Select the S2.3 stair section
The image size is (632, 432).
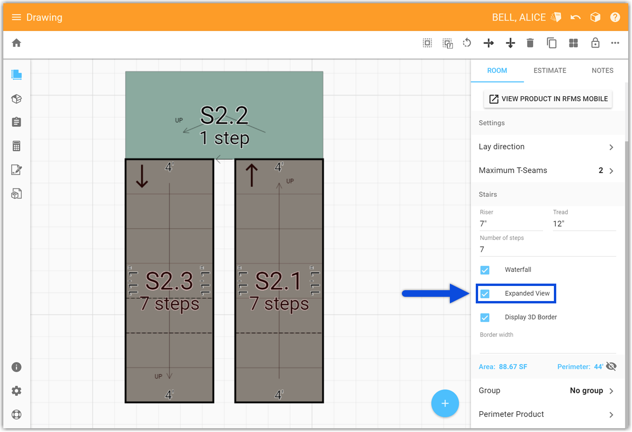coord(169,281)
